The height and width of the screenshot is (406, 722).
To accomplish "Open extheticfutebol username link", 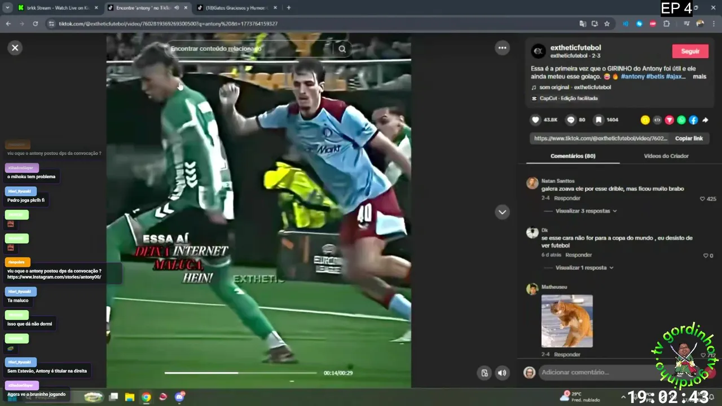I will tap(575, 47).
